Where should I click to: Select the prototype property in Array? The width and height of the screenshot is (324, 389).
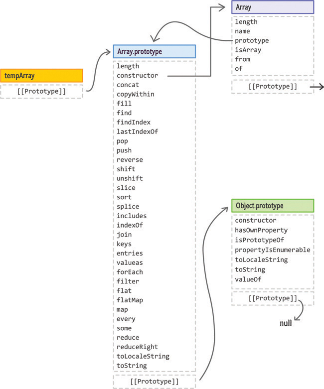252,41
